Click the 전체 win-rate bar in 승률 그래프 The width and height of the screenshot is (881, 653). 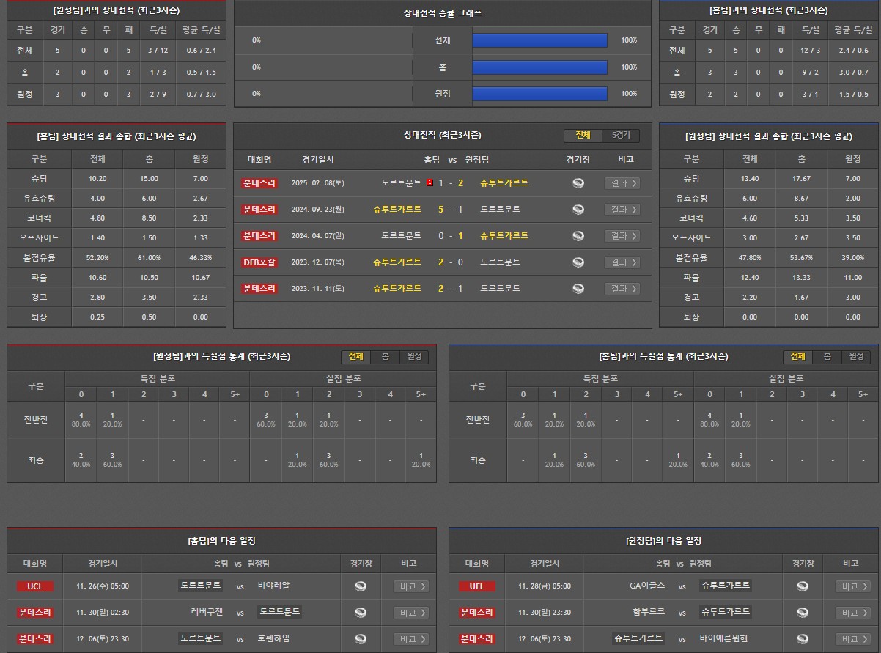(x=539, y=40)
